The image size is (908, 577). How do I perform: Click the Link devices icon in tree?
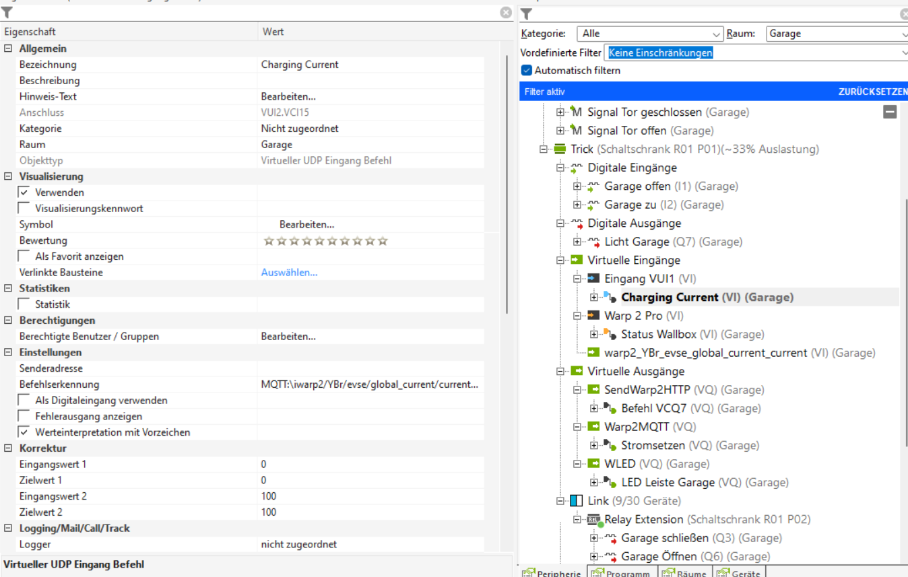(x=576, y=501)
